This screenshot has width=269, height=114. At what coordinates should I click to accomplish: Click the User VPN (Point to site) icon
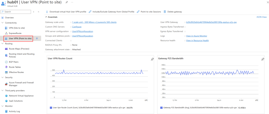pos(6,39)
